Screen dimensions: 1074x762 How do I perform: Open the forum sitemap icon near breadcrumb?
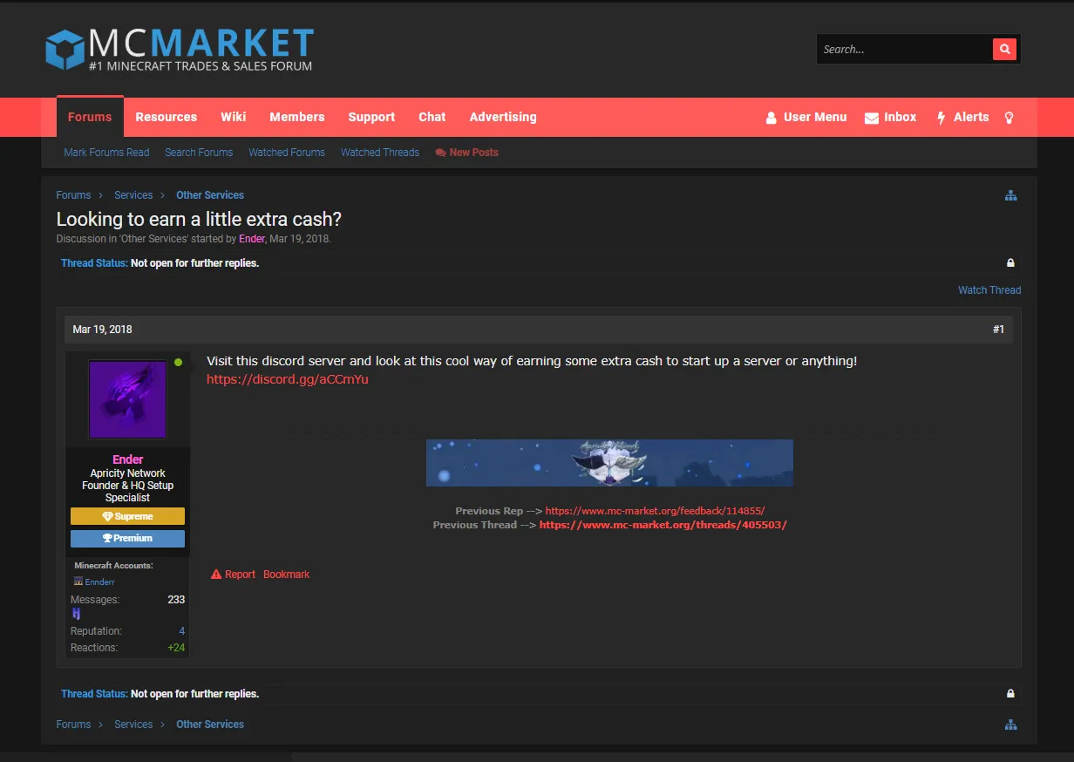1010,195
